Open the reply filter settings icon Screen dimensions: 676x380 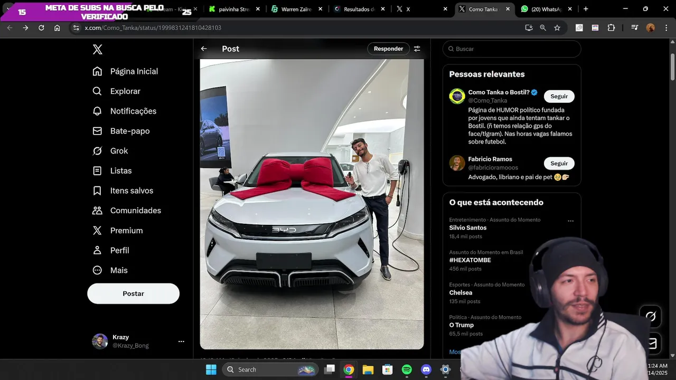tap(417, 49)
